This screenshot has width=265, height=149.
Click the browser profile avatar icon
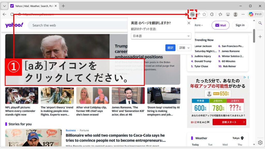click(x=235, y=14)
